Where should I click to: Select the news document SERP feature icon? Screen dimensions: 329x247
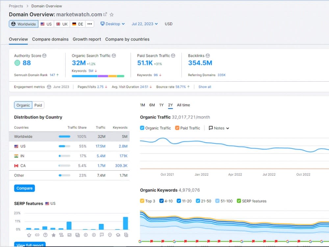[126, 235]
